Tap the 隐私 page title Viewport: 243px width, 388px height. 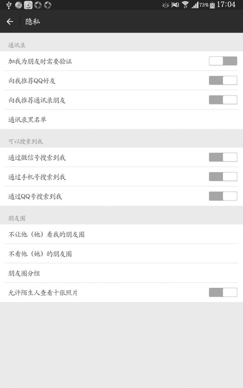[x=33, y=22]
